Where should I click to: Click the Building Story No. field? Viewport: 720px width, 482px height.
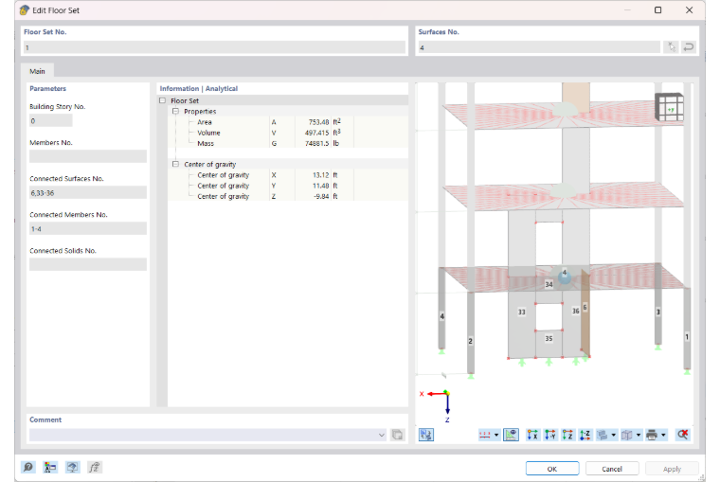50,120
